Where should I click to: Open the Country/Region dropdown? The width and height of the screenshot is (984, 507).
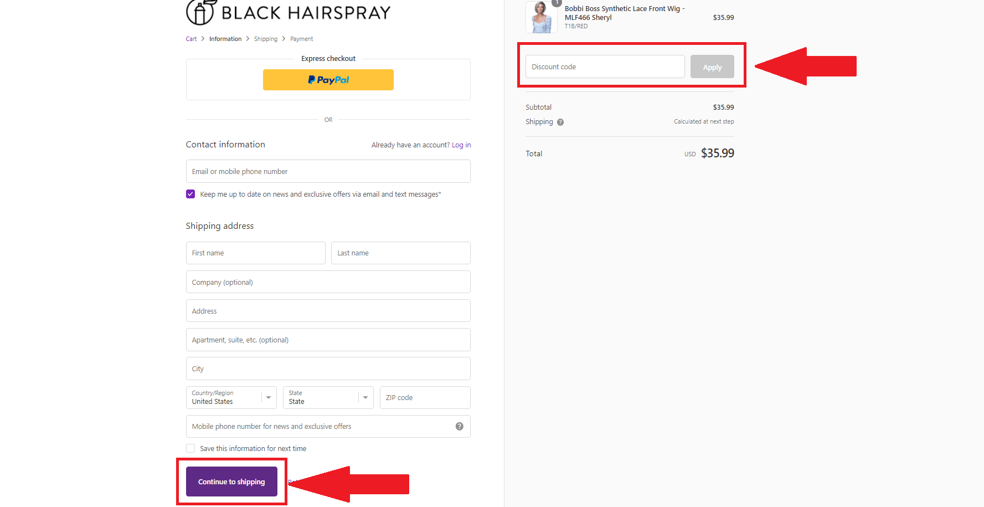[231, 397]
